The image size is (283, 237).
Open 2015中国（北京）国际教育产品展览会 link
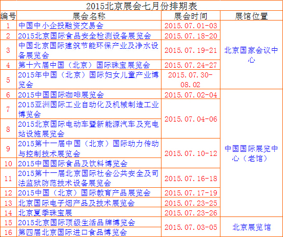tap(84, 193)
